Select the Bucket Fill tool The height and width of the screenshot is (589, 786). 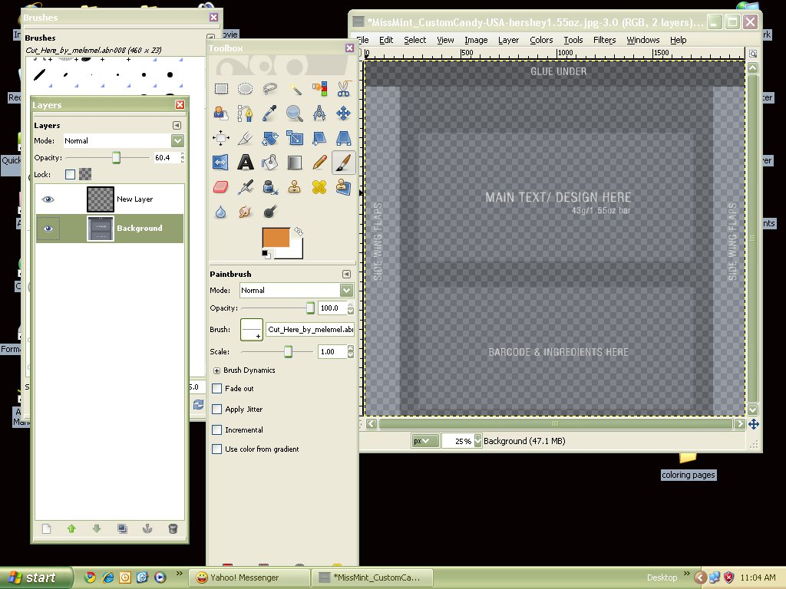coord(269,163)
